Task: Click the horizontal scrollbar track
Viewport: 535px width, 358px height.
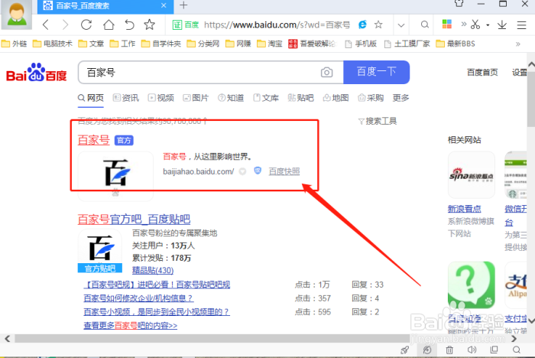Action: tap(259, 338)
